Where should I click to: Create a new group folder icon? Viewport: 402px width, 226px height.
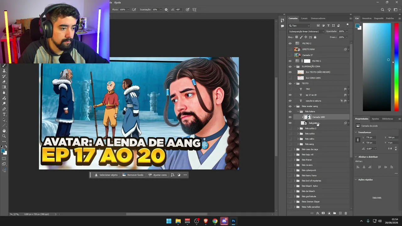[x=334, y=213]
